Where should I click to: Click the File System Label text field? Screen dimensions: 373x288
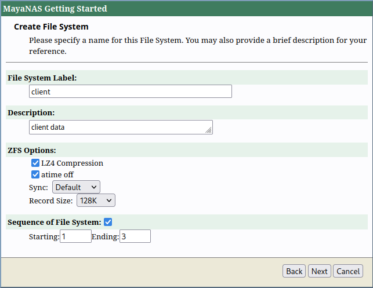tap(130, 92)
